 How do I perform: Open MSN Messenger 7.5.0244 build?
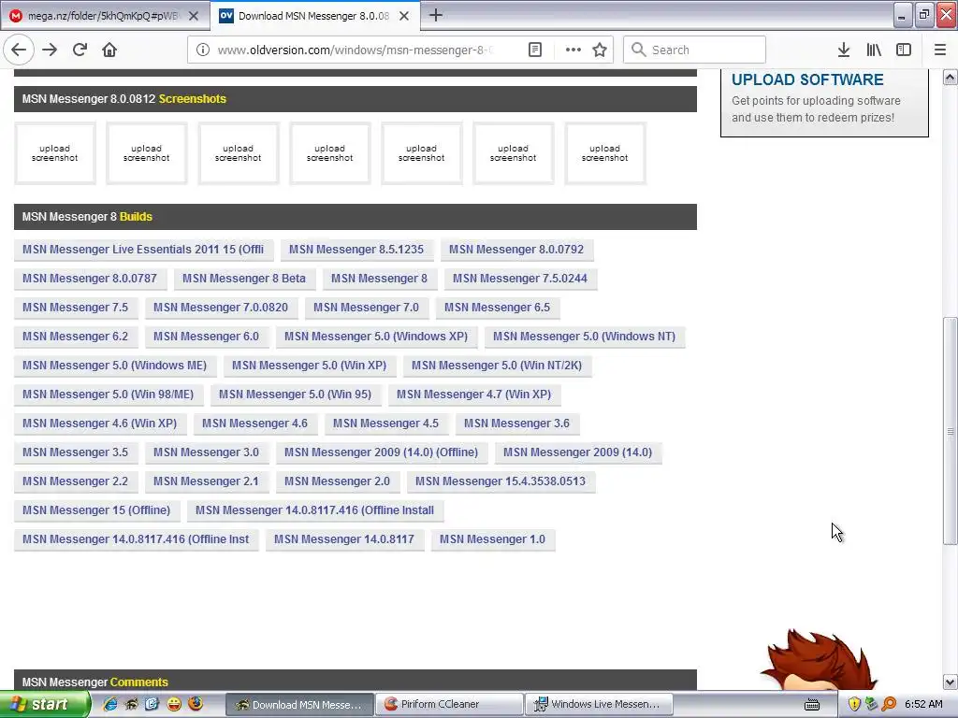coord(520,279)
